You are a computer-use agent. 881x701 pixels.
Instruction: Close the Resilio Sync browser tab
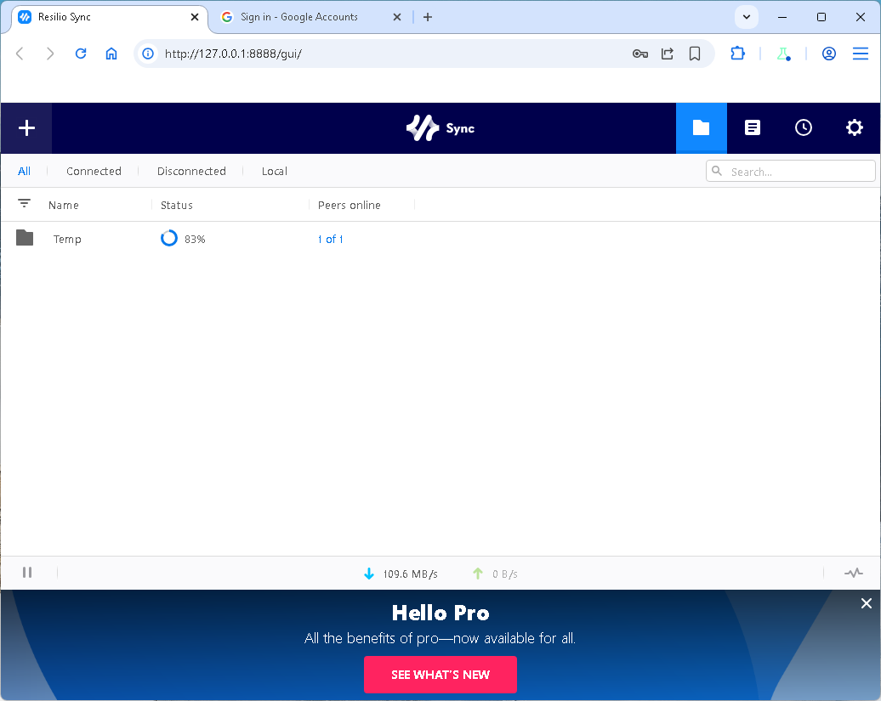pos(195,17)
